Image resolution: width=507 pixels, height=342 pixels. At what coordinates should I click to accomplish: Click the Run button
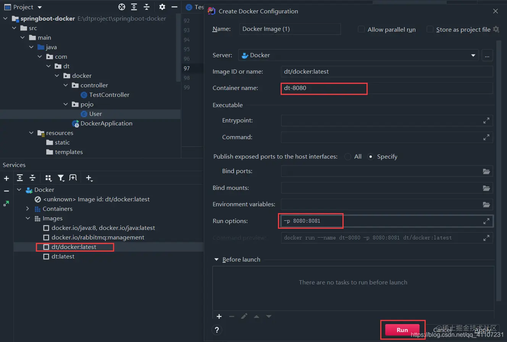[x=402, y=330]
